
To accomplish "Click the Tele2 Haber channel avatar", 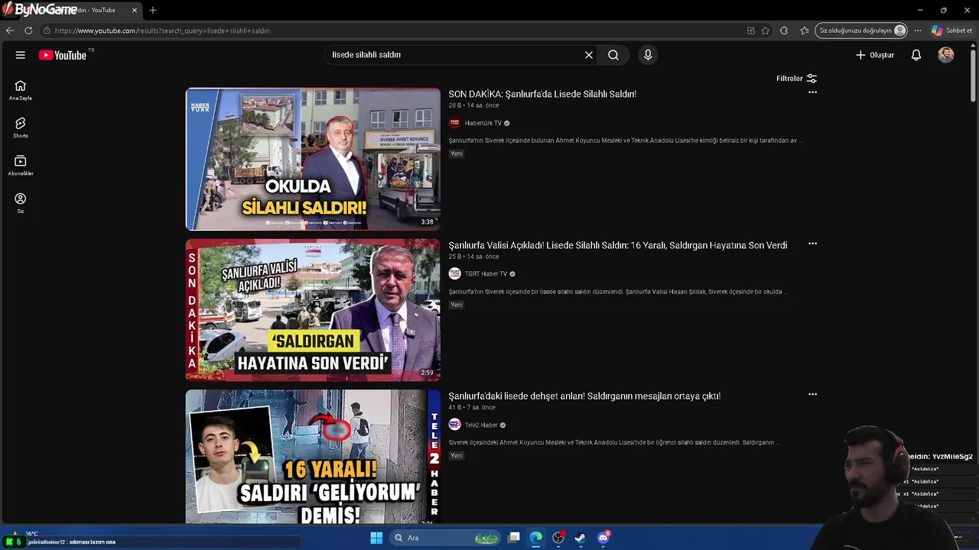I will coord(454,425).
